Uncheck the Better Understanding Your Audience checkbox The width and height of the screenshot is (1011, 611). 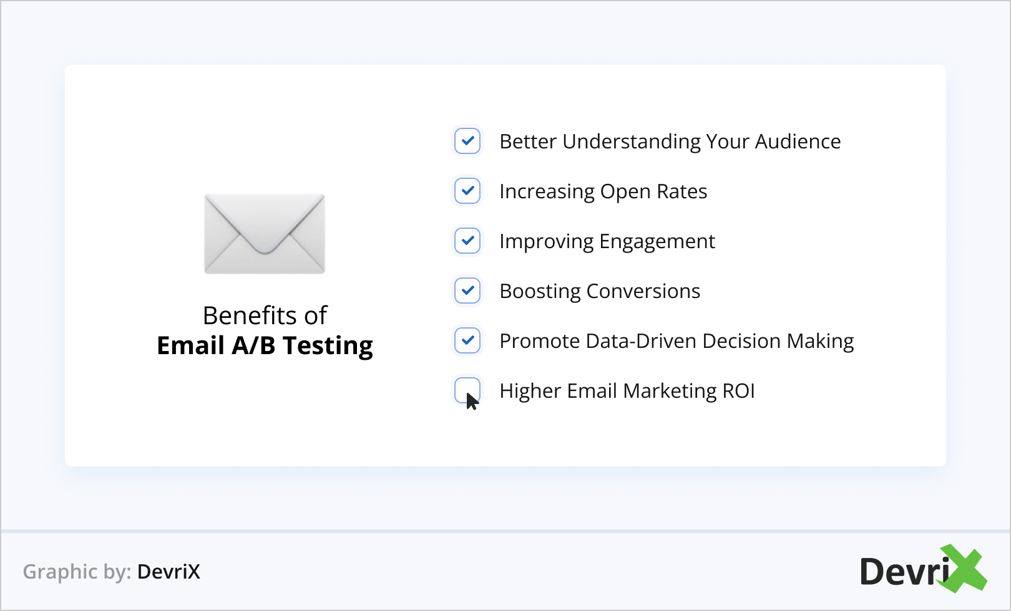point(467,141)
